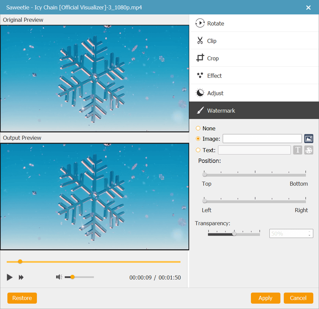319x309 pixels.
Task: Select the Image watermark radio button
Action: coord(198,139)
